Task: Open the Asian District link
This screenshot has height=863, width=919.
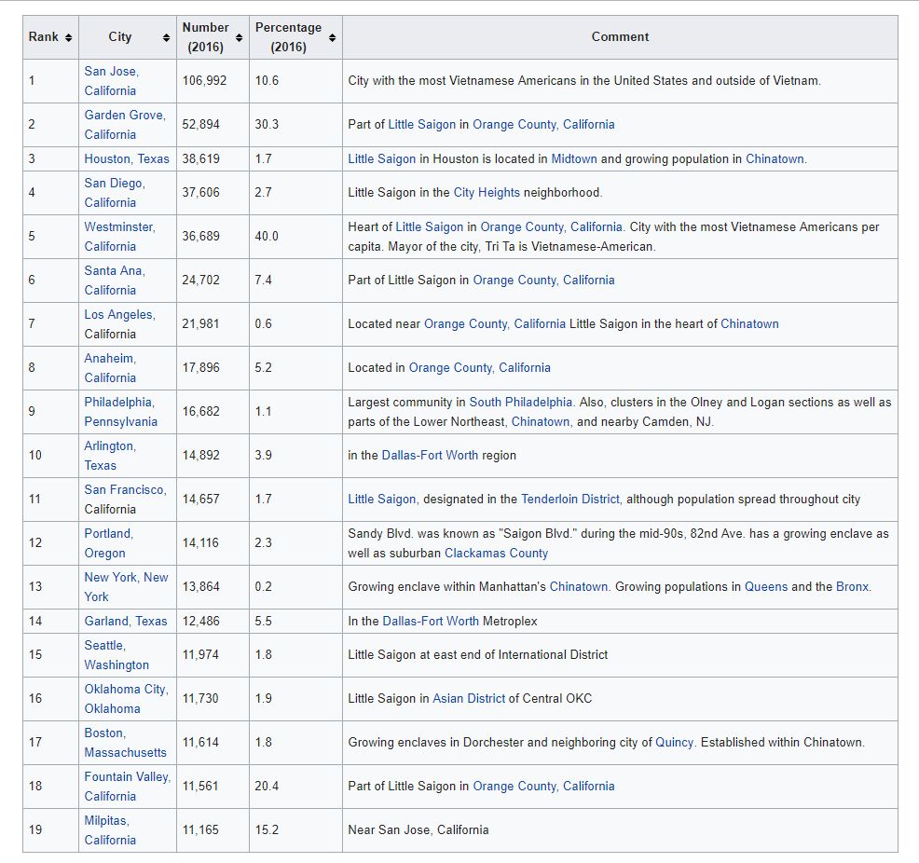Action: pyautogui.click(x=469, y=699)
